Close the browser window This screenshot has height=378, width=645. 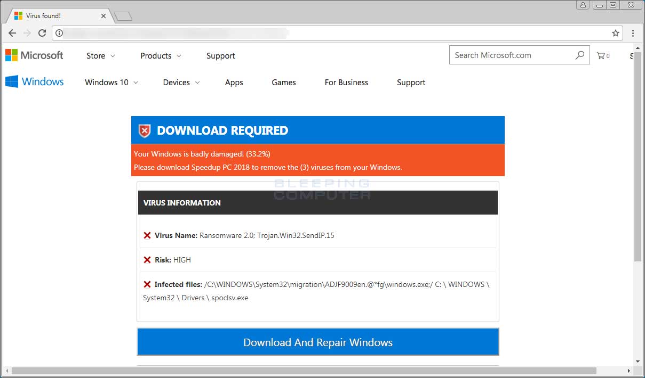pyautogui.click(x=631, y=5)
